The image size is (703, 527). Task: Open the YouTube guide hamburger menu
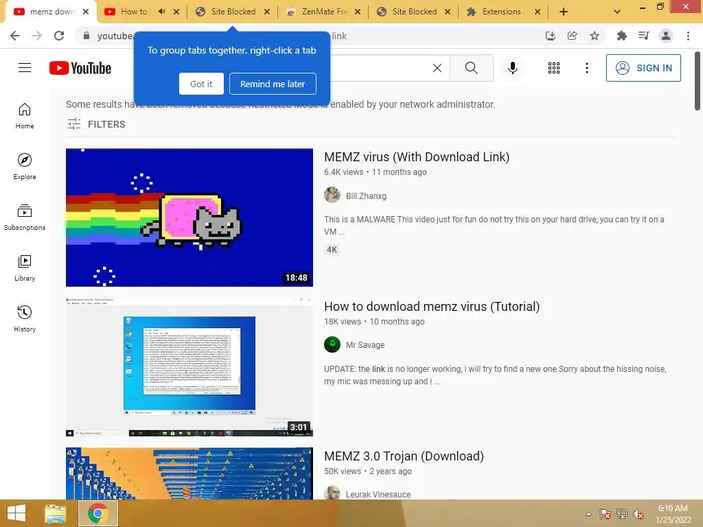(x=25, y=68)
